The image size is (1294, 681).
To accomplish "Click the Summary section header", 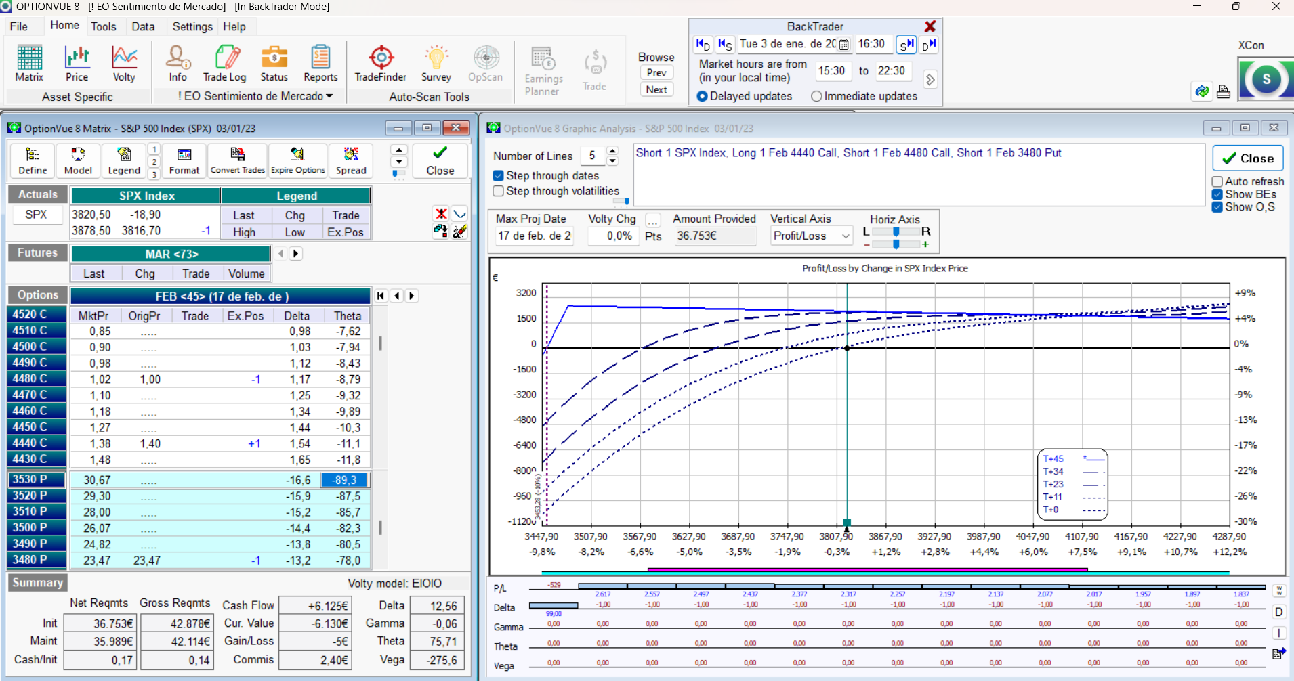I will pos(37,582).
